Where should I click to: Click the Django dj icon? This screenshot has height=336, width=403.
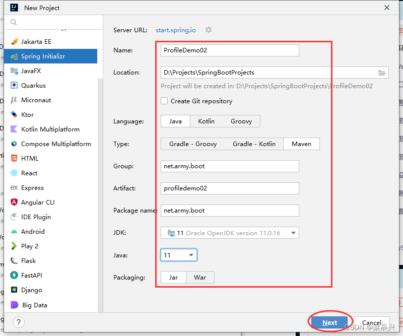pyautogui.click(x=15, y=290)
